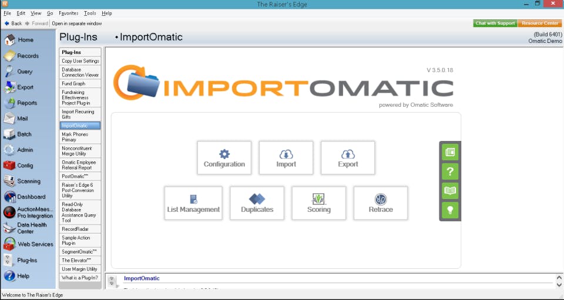Click the Chat with Support button
Image resolution: width=564 pixels, height=300 pixels.
495,23
